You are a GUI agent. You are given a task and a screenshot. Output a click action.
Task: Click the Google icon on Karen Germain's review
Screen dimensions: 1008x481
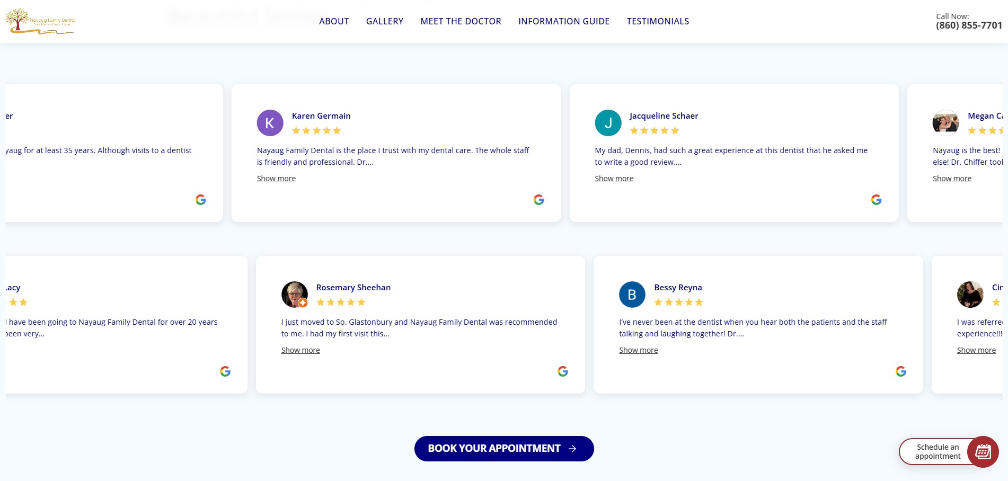pyautogui.click(x=538, y=200)
